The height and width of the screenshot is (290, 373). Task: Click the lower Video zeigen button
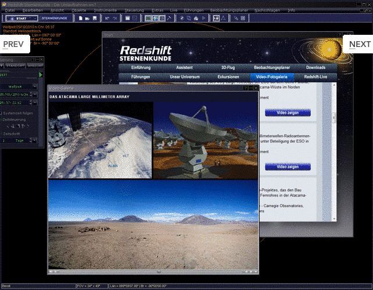288,166
